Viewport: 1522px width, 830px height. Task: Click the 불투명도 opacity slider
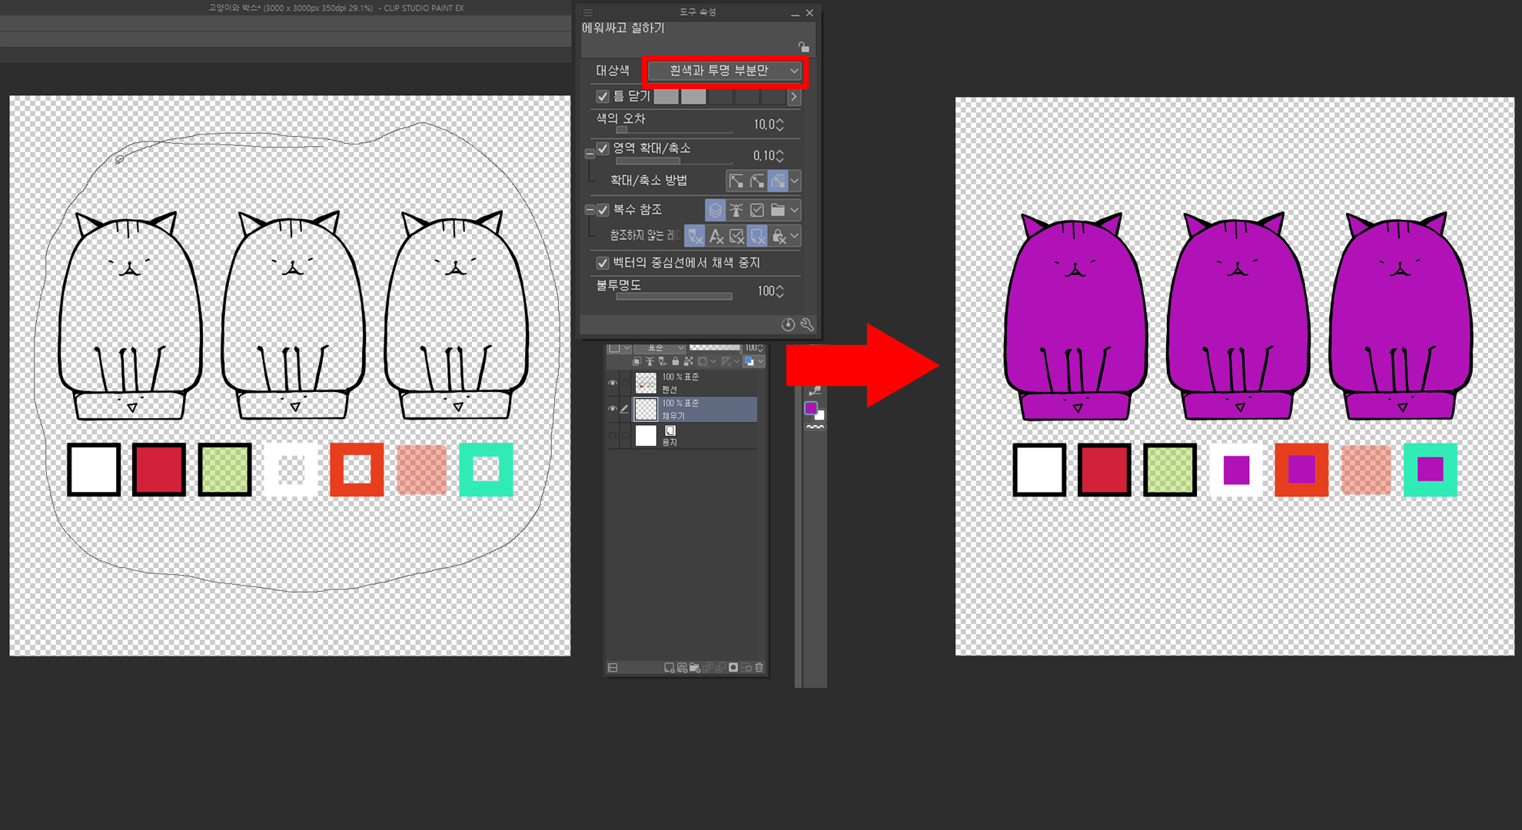tap(673, 296)
